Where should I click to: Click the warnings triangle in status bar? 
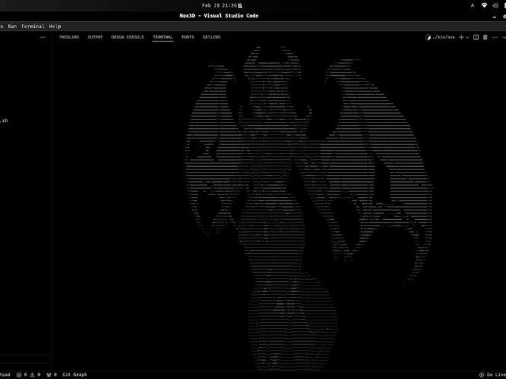(x=32, y=375)
